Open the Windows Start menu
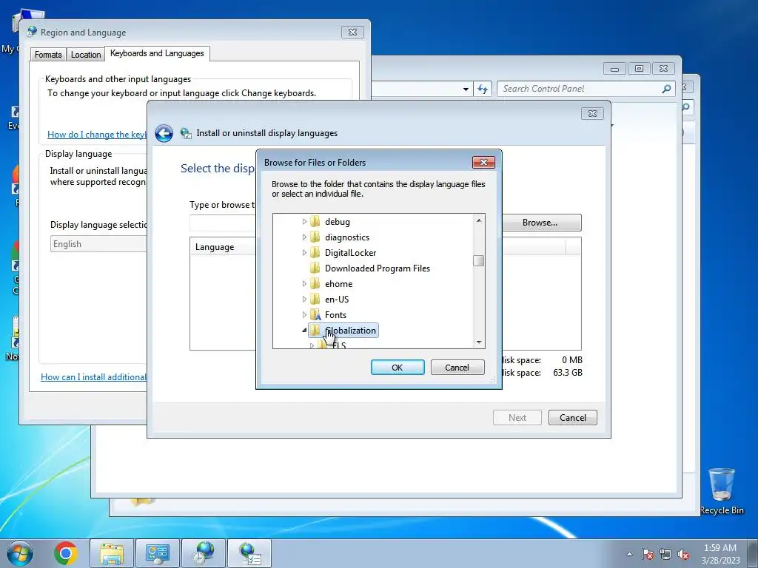This screenshot has height=568, width=758. 20,553
